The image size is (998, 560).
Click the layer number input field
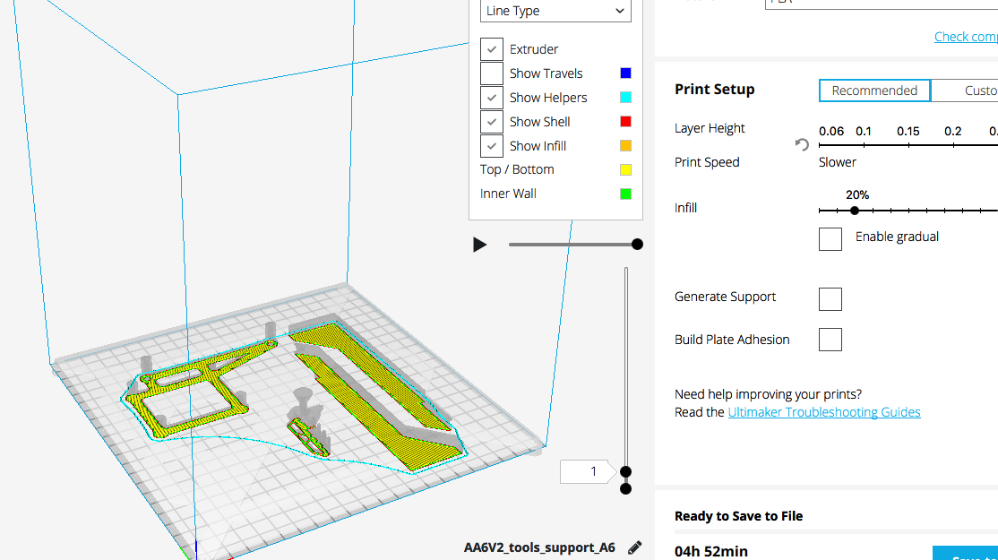click(587, 471)
